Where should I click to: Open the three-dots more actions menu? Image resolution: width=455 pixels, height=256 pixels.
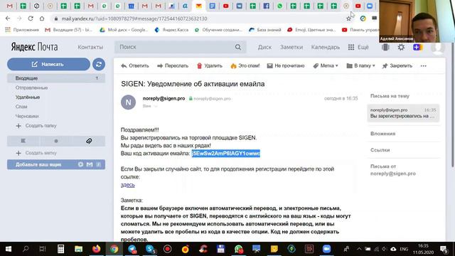pyautogui.click(x=424, y=66)
